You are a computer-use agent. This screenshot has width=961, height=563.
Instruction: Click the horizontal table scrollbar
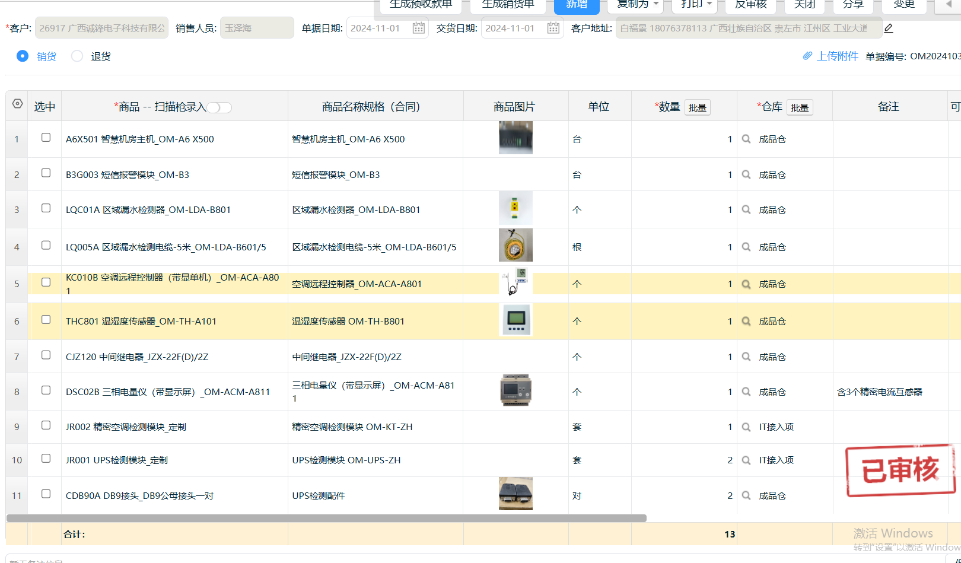tap(326, 518)
